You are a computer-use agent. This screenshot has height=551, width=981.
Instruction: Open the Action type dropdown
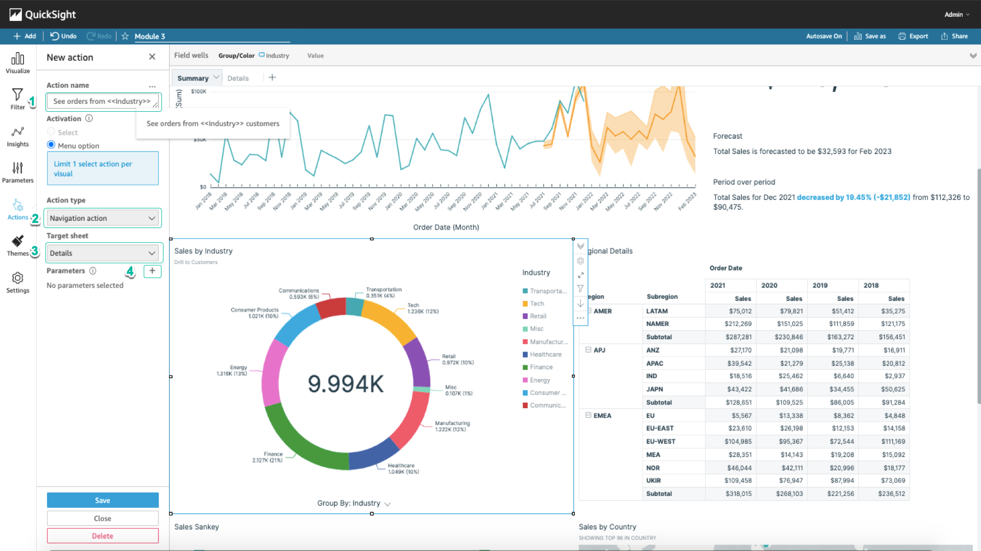[103, 218]
